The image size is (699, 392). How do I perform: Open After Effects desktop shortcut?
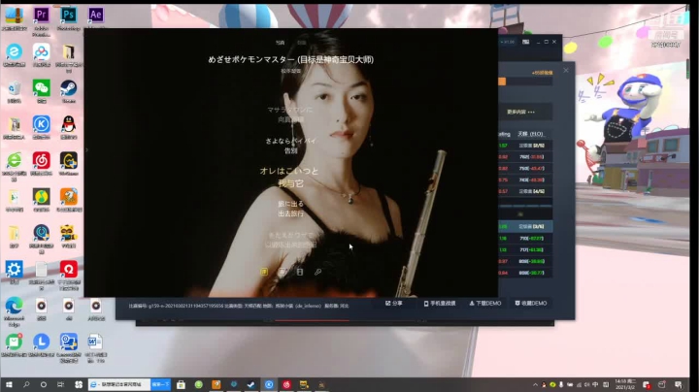(x=95, y=16)
